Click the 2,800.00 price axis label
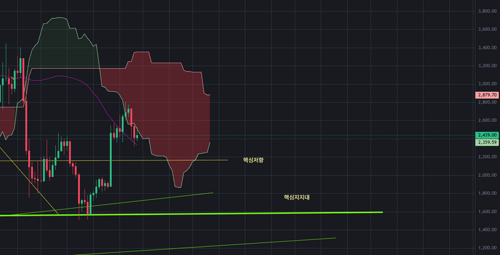The height and width of the screenshot is (255, 500). (487, 102)
